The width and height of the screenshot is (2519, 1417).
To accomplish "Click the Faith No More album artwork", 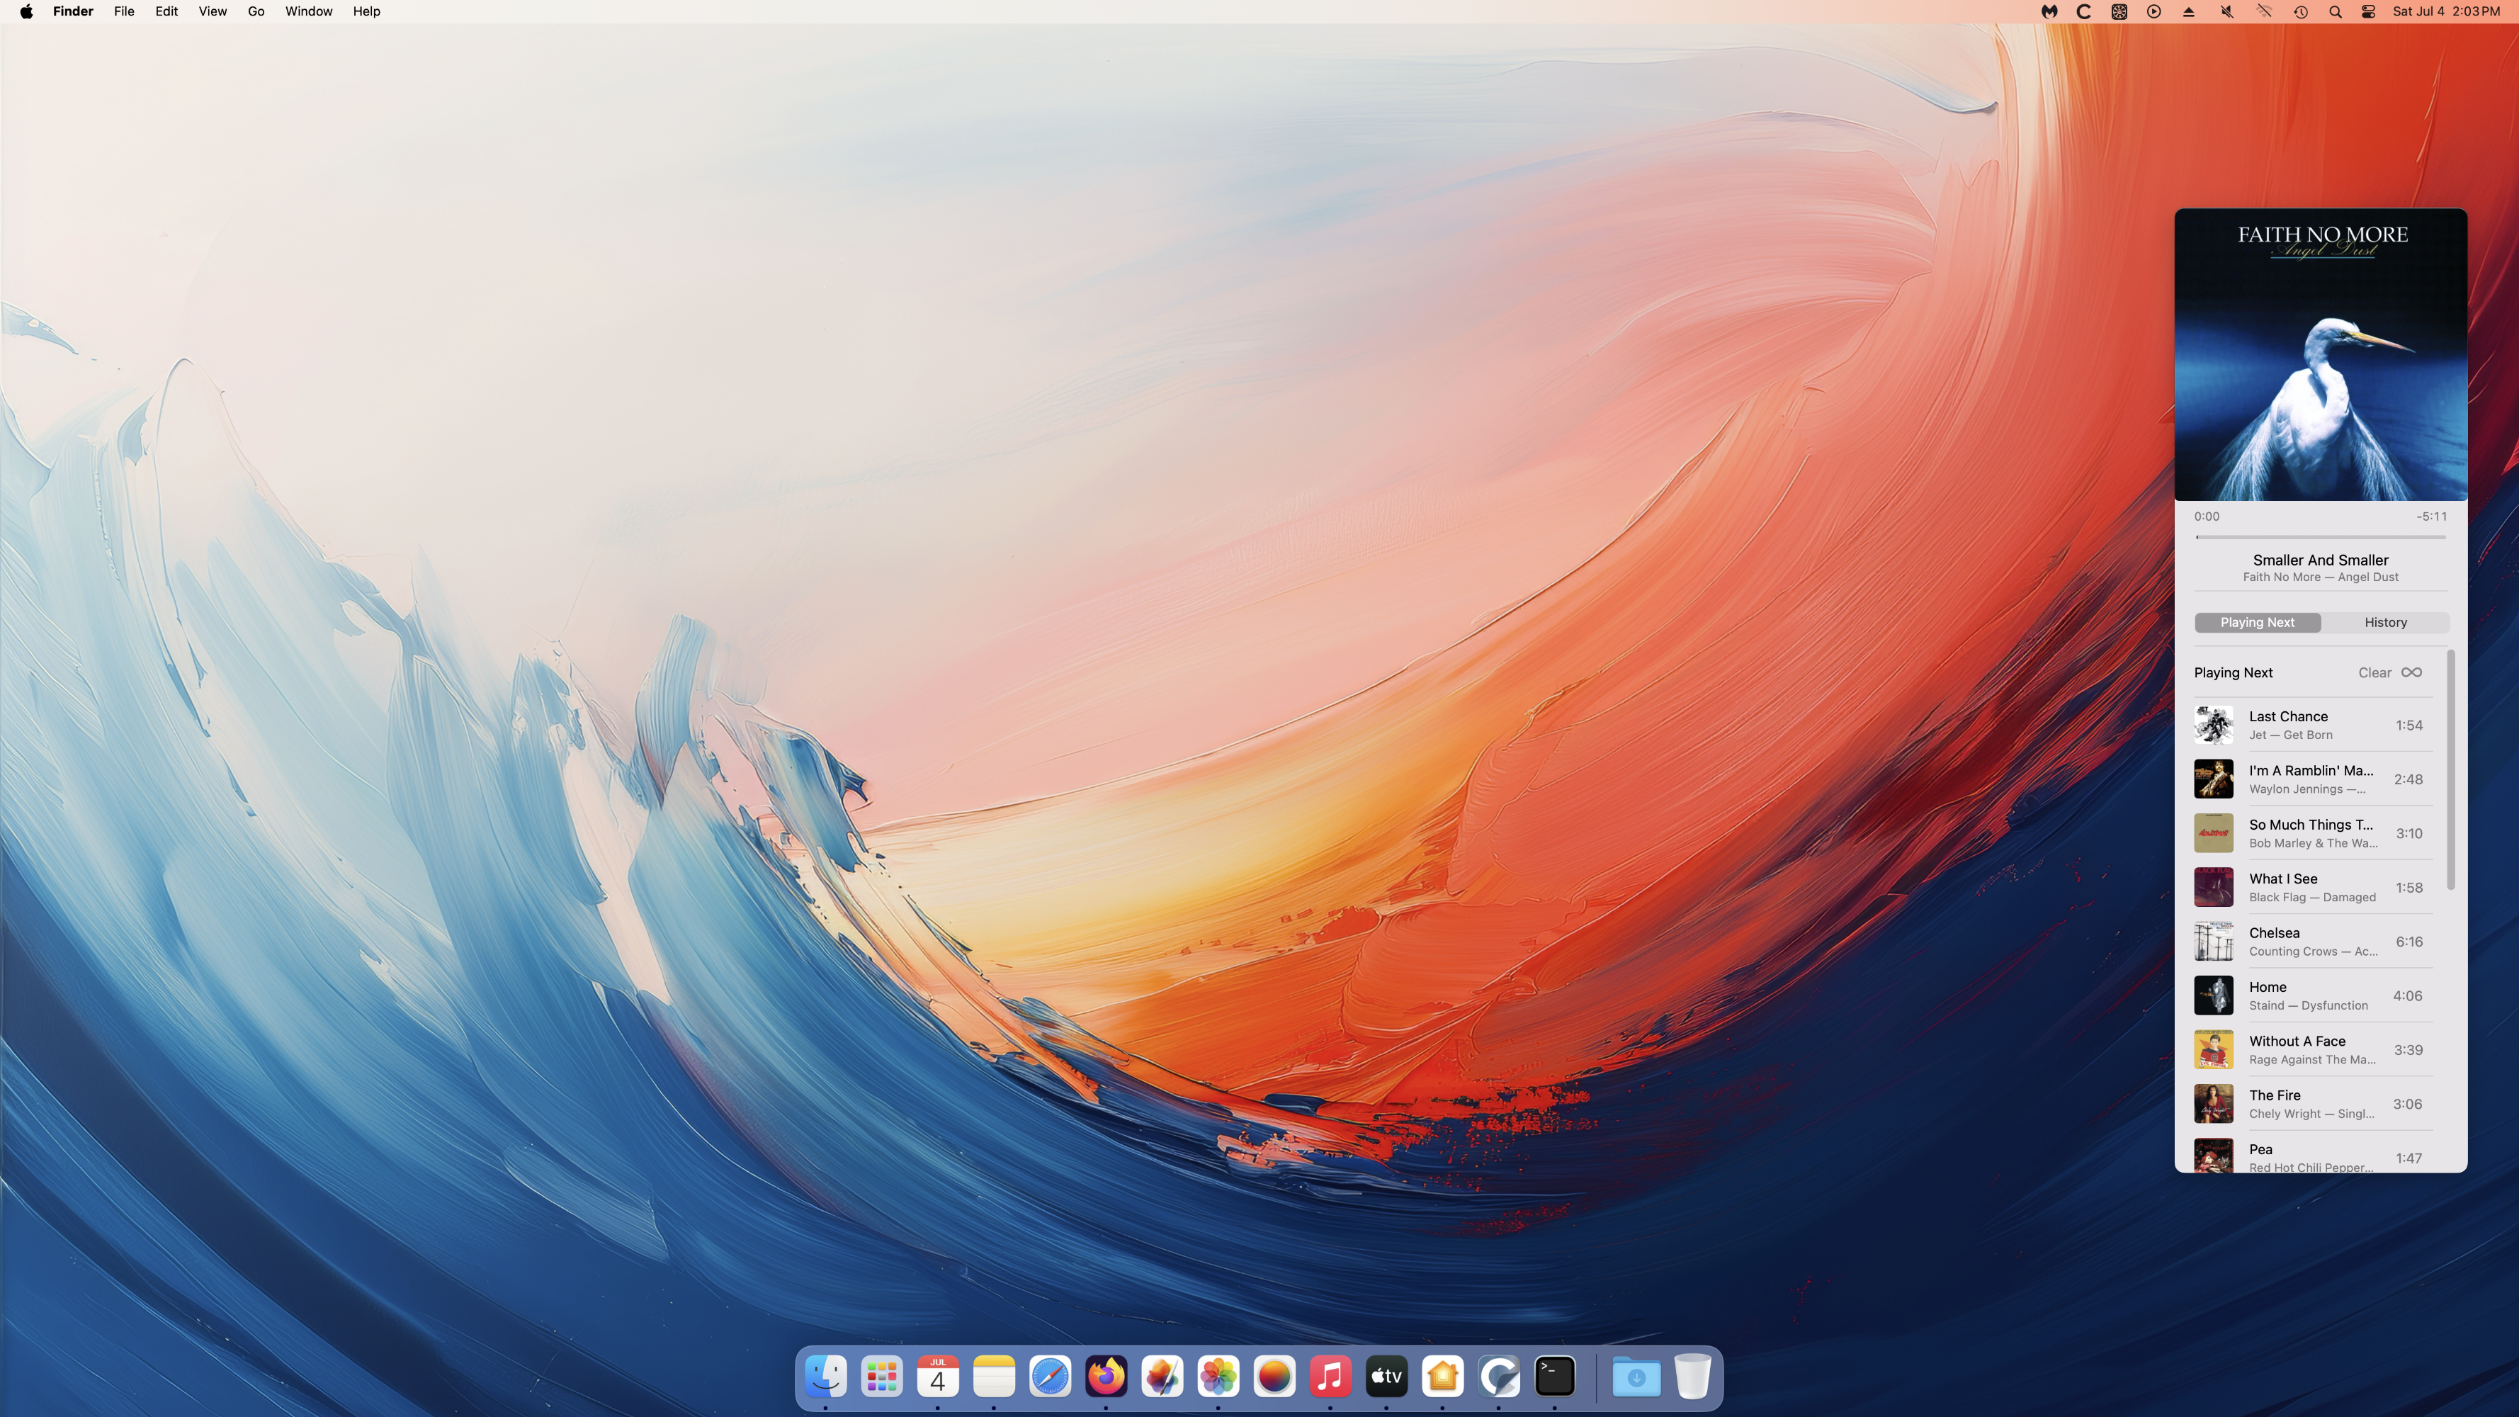I will pos(2321,354).
